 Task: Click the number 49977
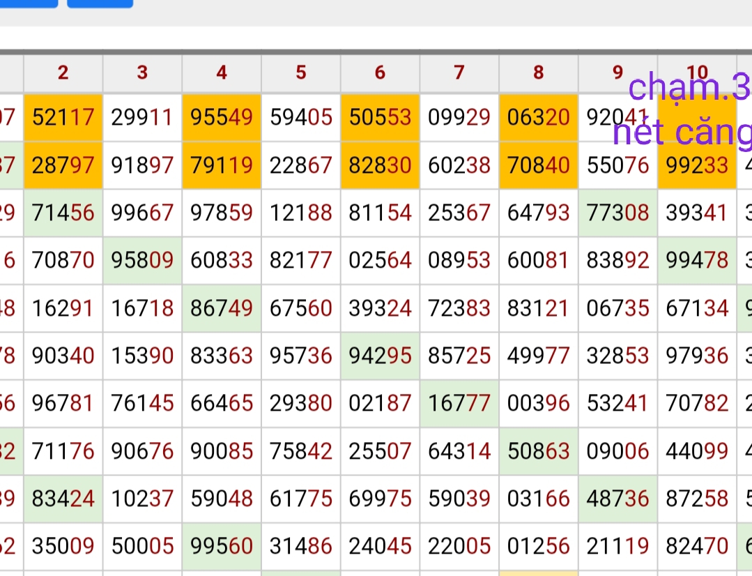pyautogui.click(x=539, y=356)
